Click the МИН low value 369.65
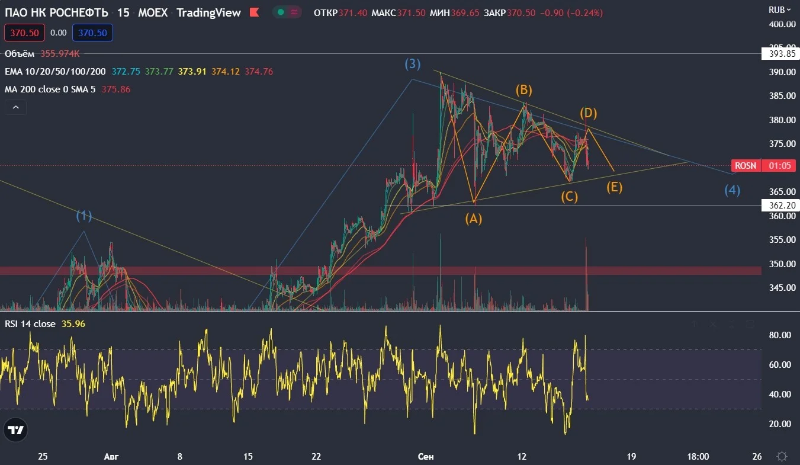Viewport: 800px width, 465px height. [465, 12]
